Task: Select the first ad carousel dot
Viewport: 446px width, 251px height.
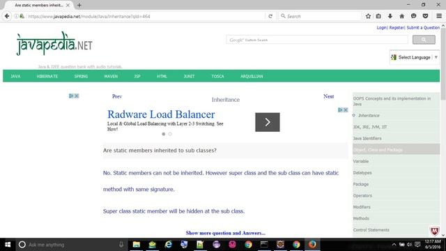Action: tap(164, 134)
